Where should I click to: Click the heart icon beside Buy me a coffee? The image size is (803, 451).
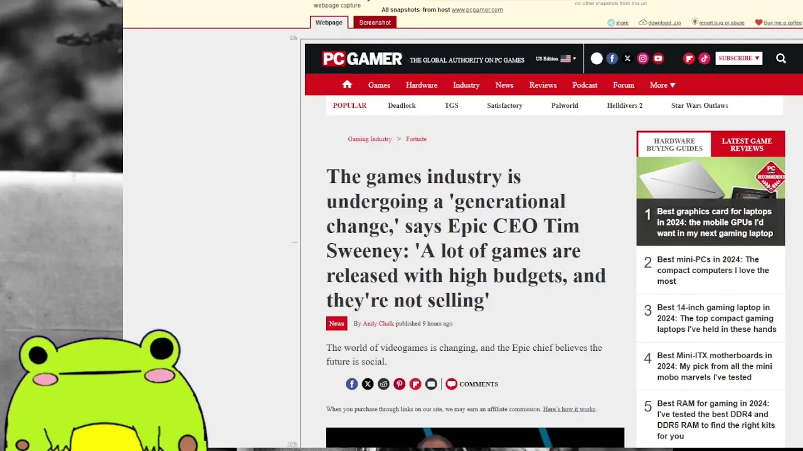[758, 23]
